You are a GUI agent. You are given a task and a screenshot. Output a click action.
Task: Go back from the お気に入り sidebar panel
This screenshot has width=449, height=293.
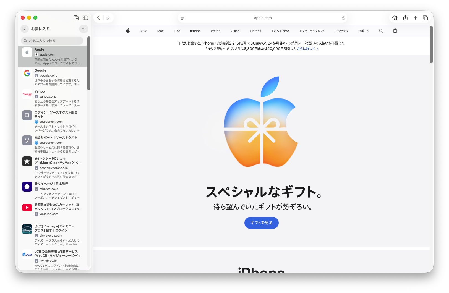[x=25, y=29]
